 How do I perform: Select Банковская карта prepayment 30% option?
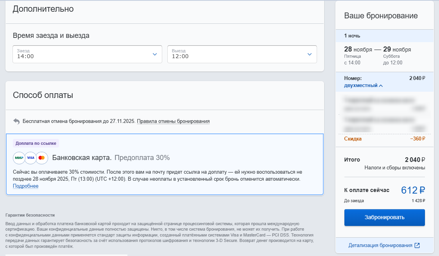[x=111, y=158]
